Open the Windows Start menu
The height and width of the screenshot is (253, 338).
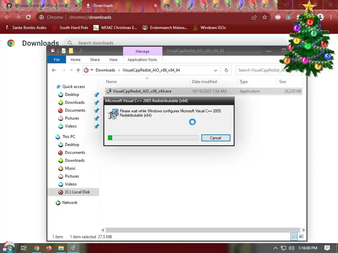pos(9,248)
